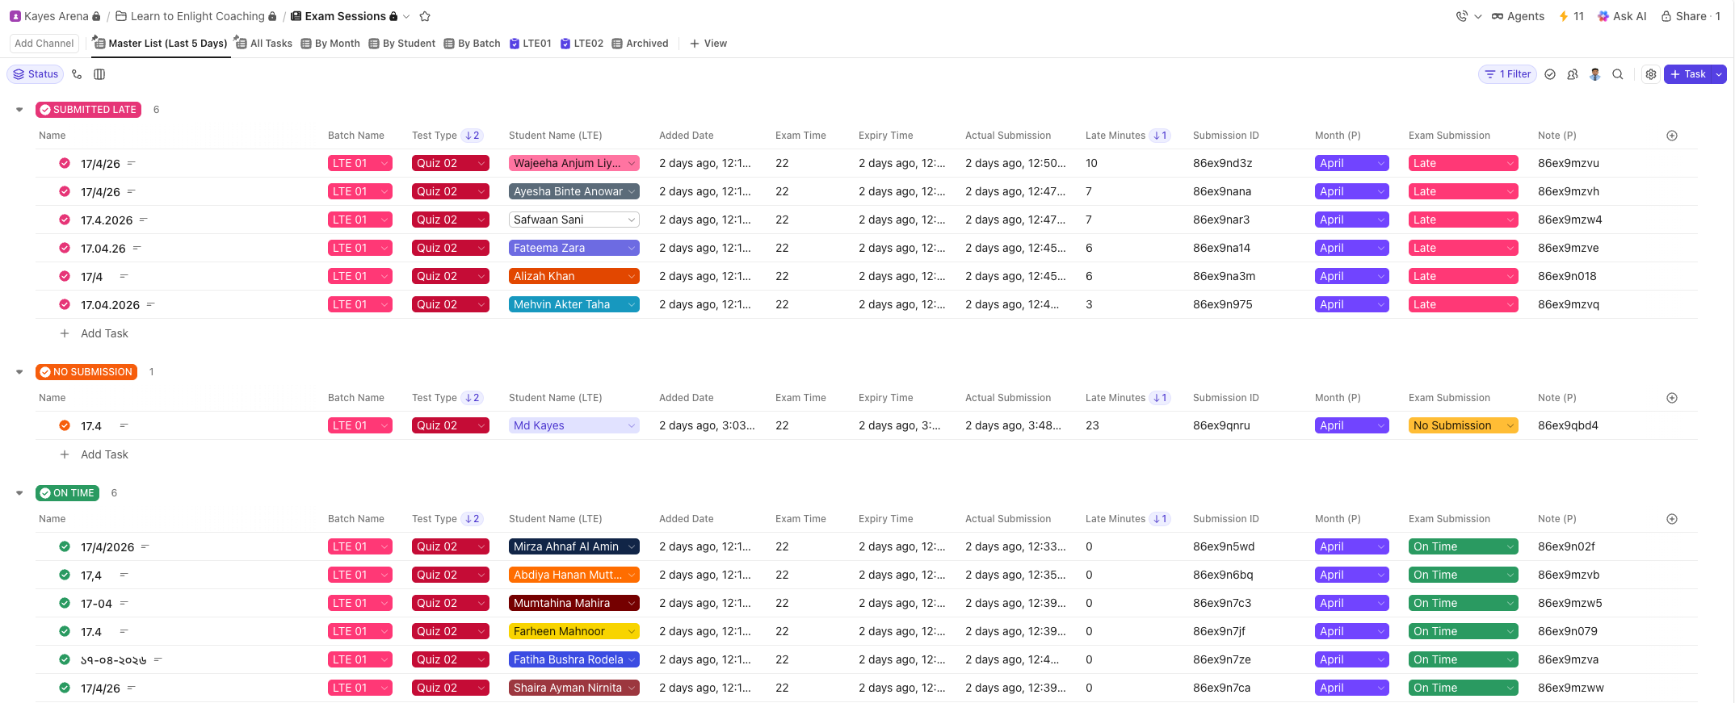
Task: Click the Status group-by pill
Action: click(x=36, y=74)
